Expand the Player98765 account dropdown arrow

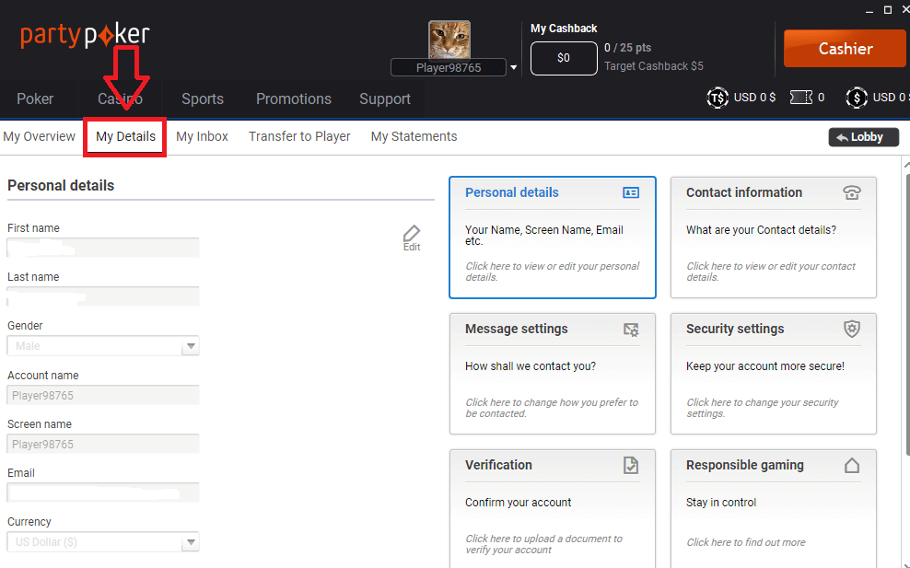[x=514, y=67]
